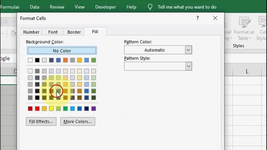The height and width of the screenshot is (150, 267).
Task: Select column L header in the spreadsheet
Action: pos(247,71)
